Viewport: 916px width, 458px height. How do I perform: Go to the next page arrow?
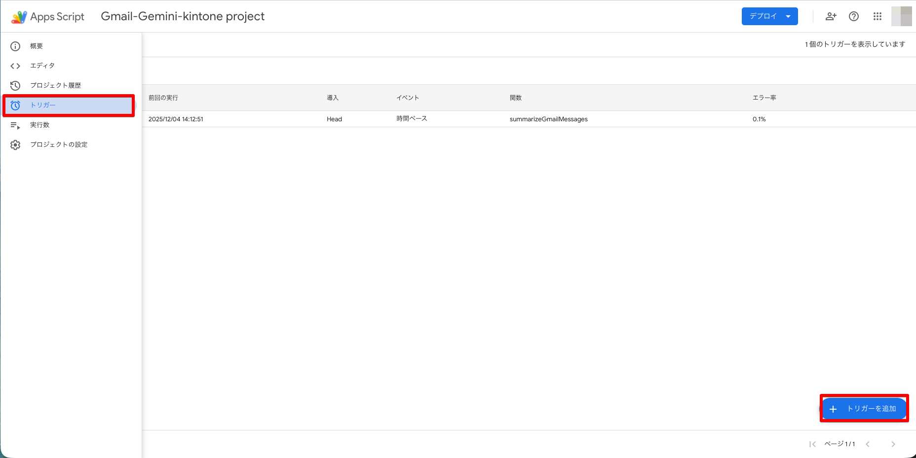click(x=893, y=444)
